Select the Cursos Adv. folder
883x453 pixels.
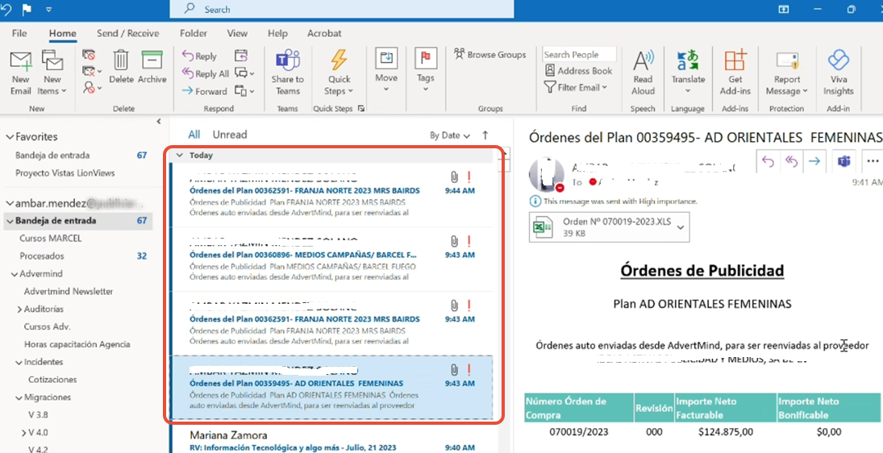pos(47,326)
